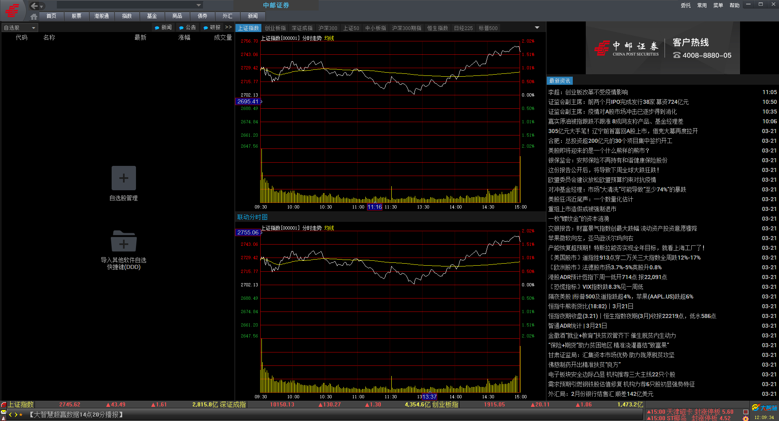Sort by the 代码 column header

22,37
